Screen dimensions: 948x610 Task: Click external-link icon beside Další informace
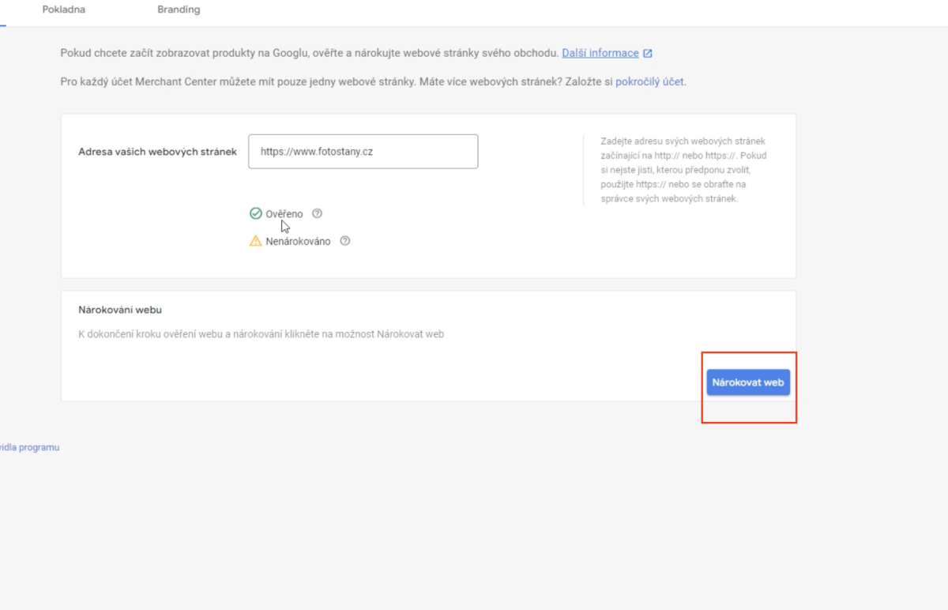[x=648, y=54]
